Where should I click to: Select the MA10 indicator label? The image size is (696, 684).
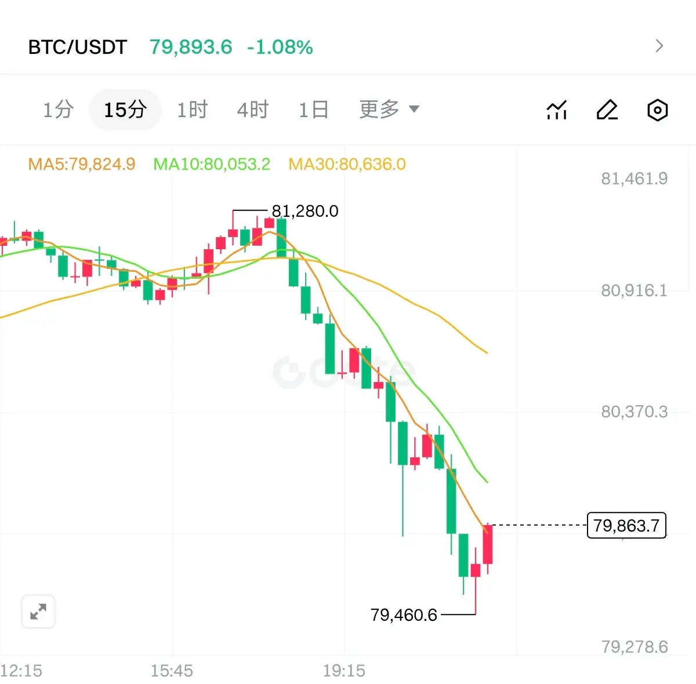click(212, 164)
